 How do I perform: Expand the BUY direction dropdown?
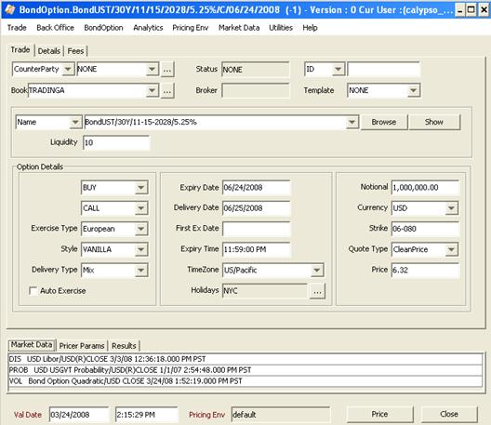(x=141, y=188)
